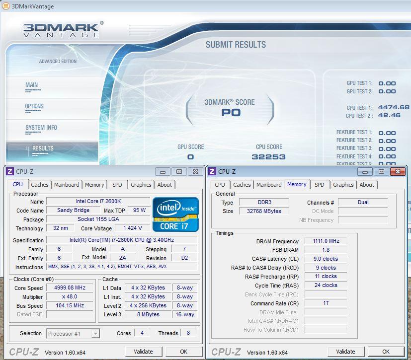Select Memory tab in right CPU-Z window

(x=297, y=184)
